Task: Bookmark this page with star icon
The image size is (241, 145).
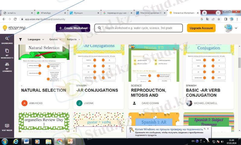Action: pos(219,19)
